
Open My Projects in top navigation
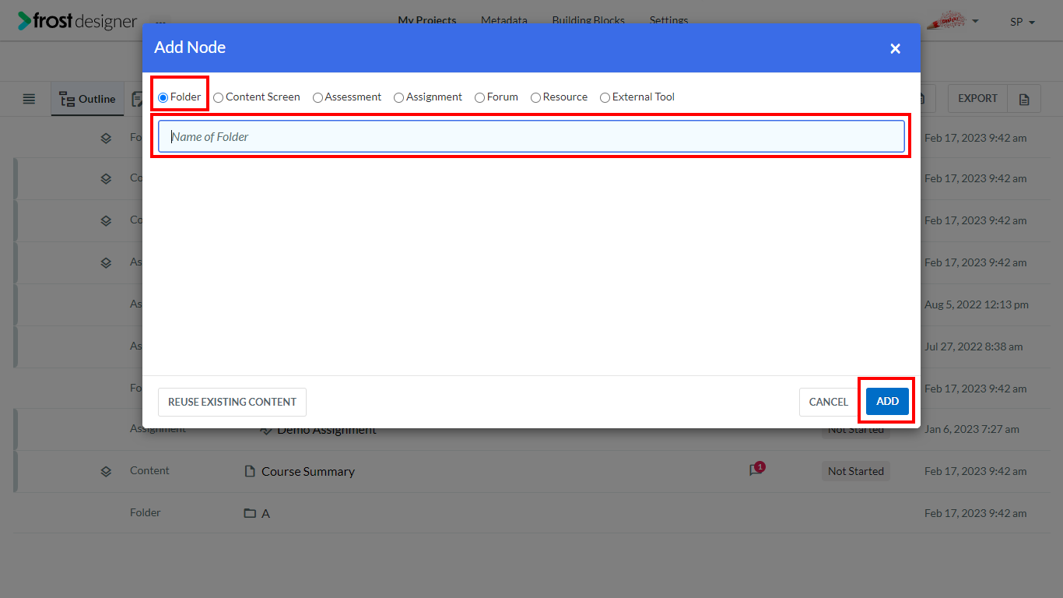pyautogui.click(x=426, y=20)
